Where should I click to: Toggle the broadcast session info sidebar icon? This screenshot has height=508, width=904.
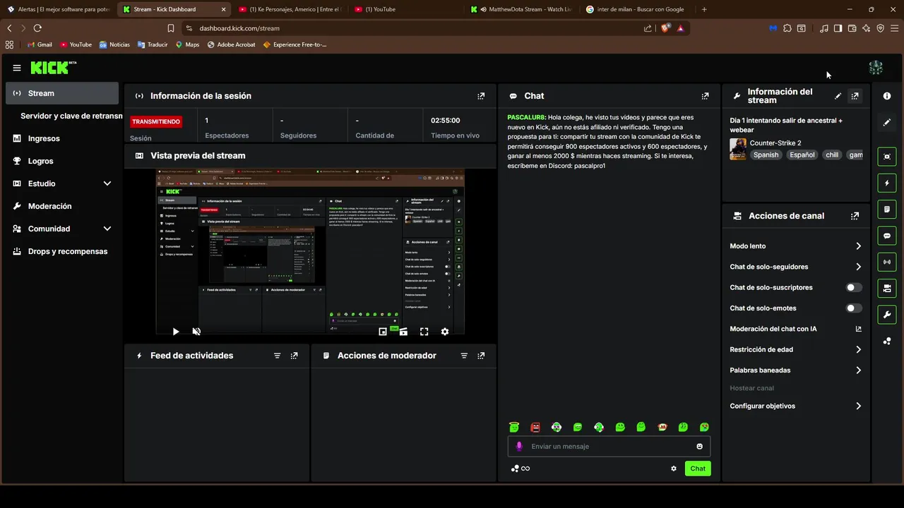click(x=887, y=262)
